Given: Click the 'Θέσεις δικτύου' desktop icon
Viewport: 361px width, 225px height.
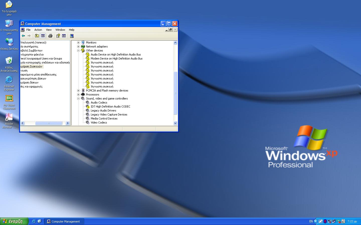Looking at the screenshot, I should coord(9,44).
